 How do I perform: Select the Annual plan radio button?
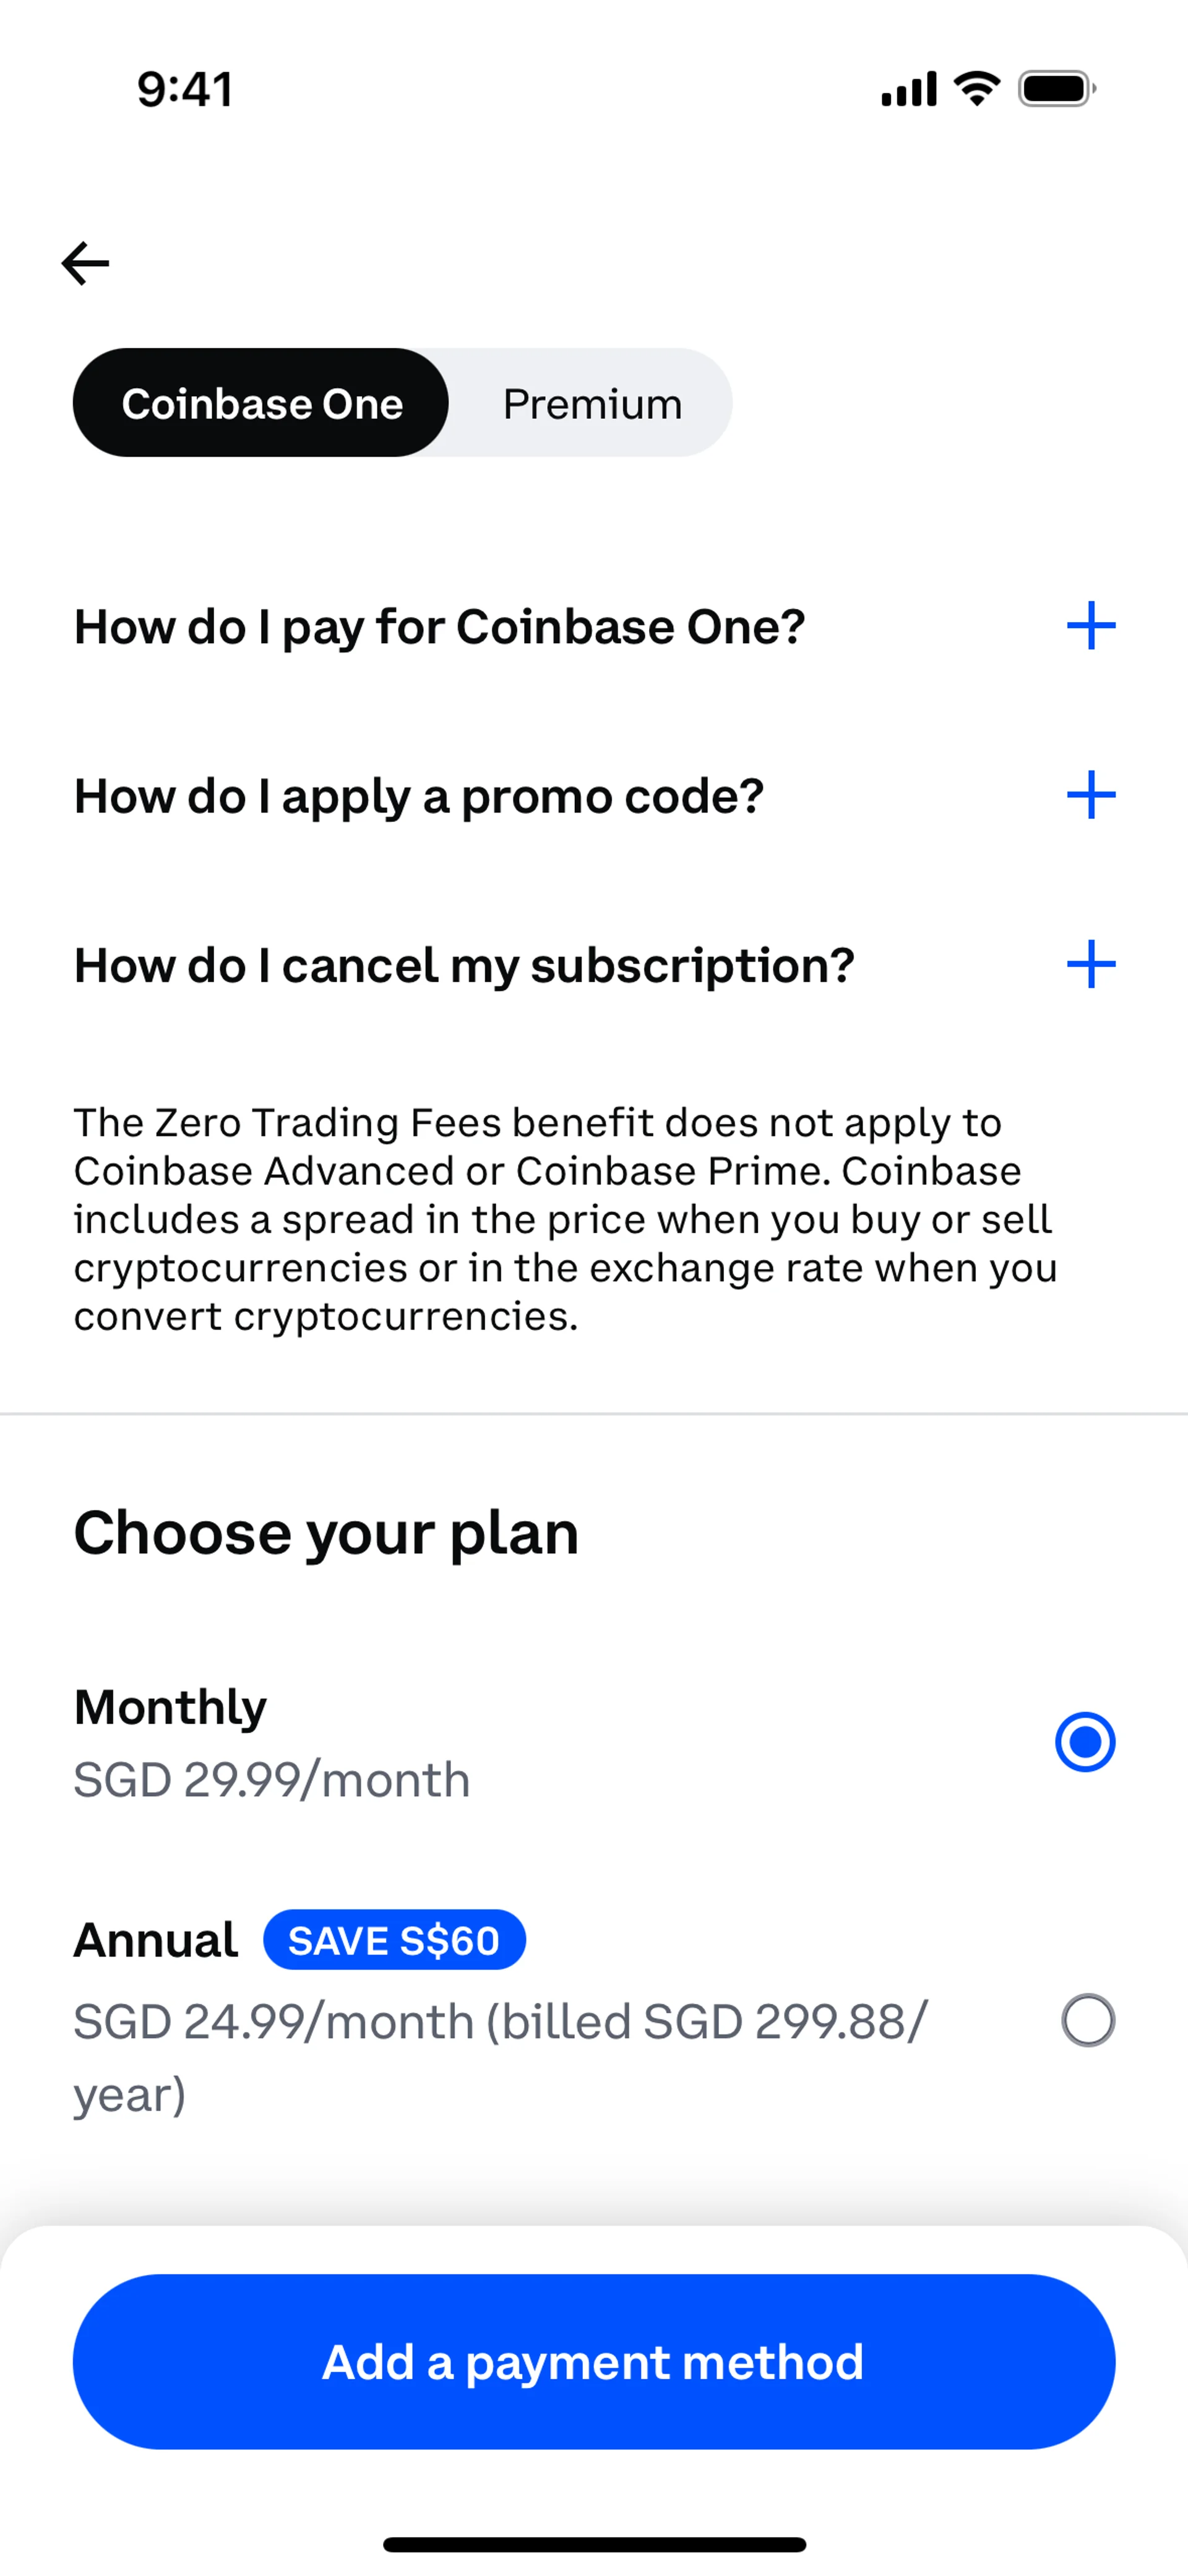point(1088,2020)
